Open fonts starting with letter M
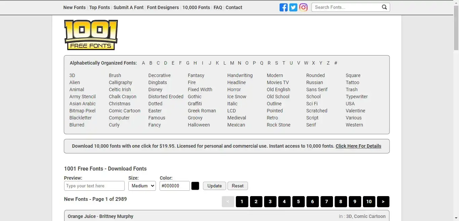 click(x=232, y=63)
